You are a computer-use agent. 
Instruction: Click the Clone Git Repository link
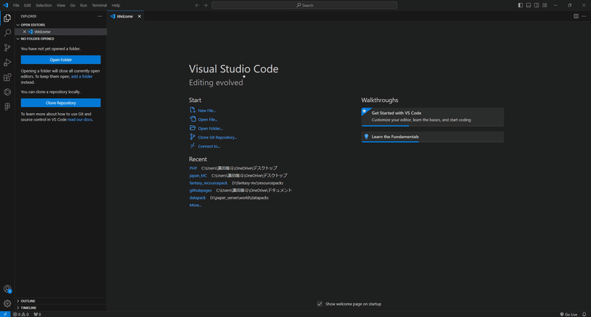(x=217, y=137)
